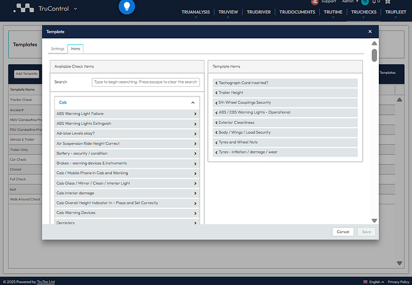The width and height of the screenshot is (412, 285).
Task: Remove 'Exterior Cleanliness' with left arrow
Action: click(216, 122)
